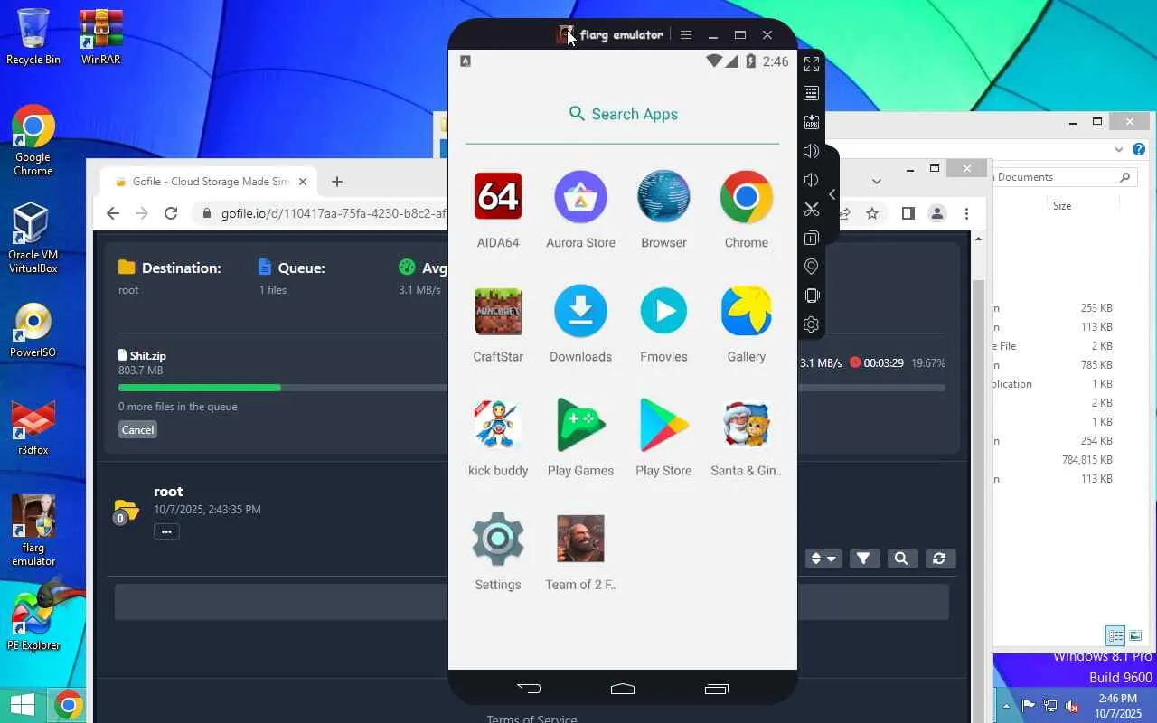1157x723 pixels.
Task: Tap the Android recent apps button
Action: coord(717,689)
